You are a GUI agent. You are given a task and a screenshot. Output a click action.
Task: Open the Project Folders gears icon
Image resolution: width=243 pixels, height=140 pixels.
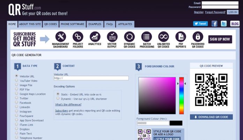[x=78, y=37]
